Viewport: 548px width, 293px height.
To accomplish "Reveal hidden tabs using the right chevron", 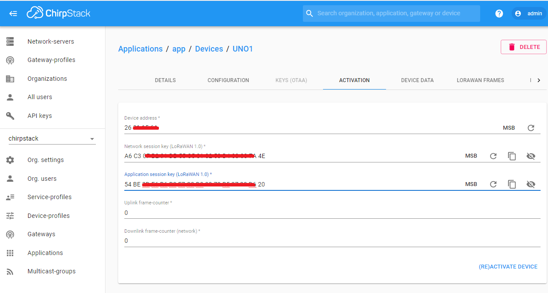I will pyautogui.click(x=539, y=80).
